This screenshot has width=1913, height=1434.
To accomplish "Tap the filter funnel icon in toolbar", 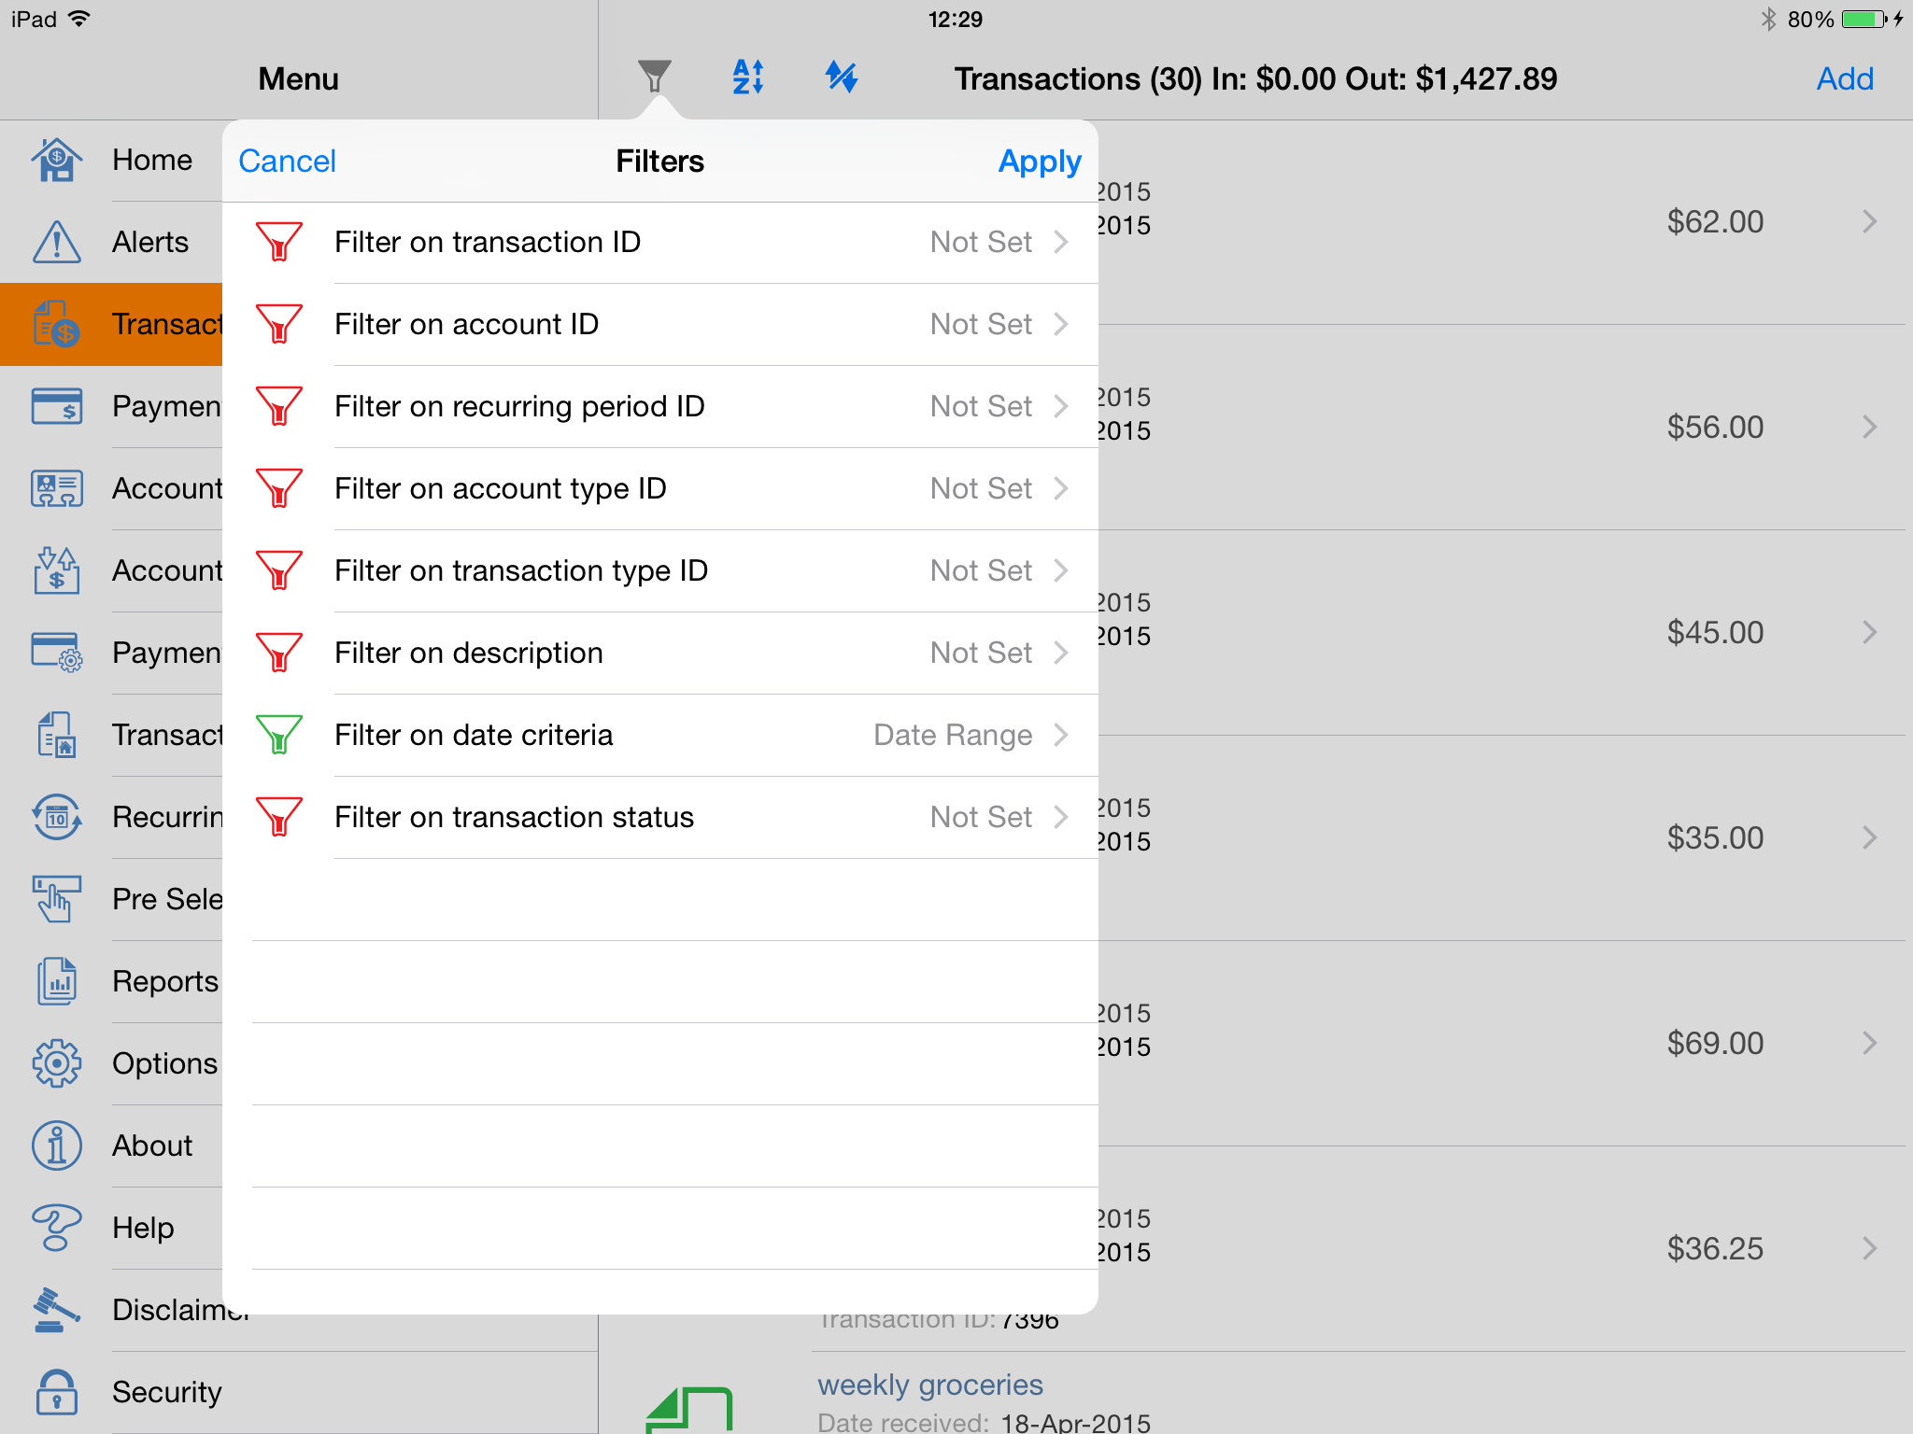I will tap(654, 77).
